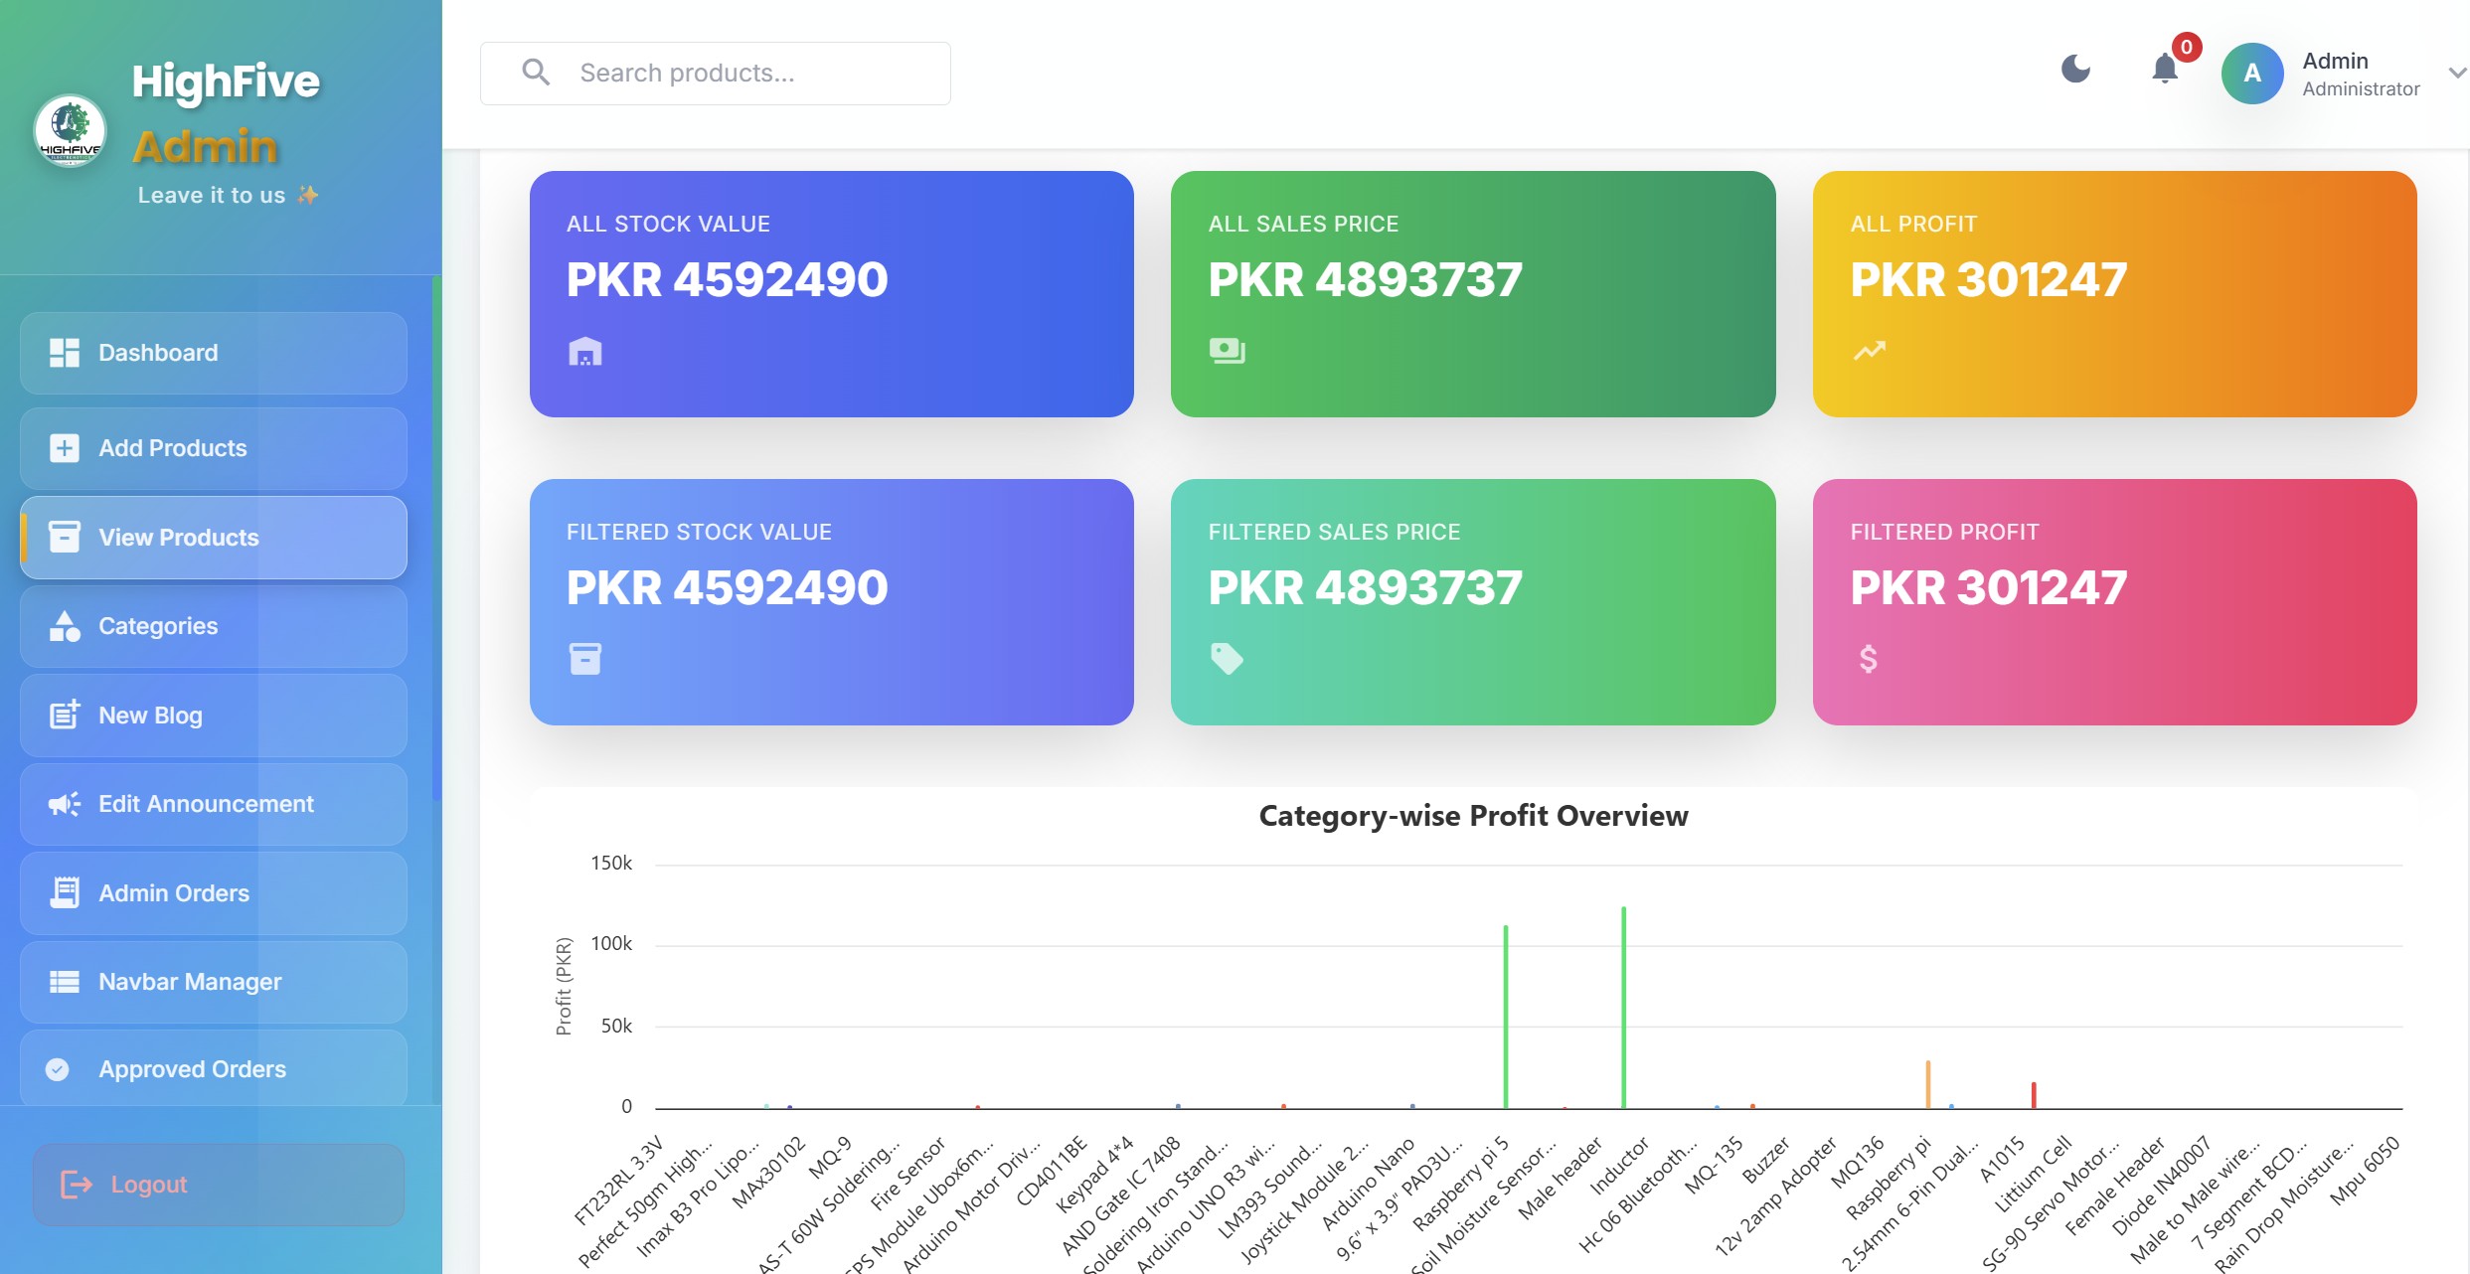Click the Edit Announcement megaphone icon
Viewport: 2470px width, 1274px height.
click(x=65, y=804)
